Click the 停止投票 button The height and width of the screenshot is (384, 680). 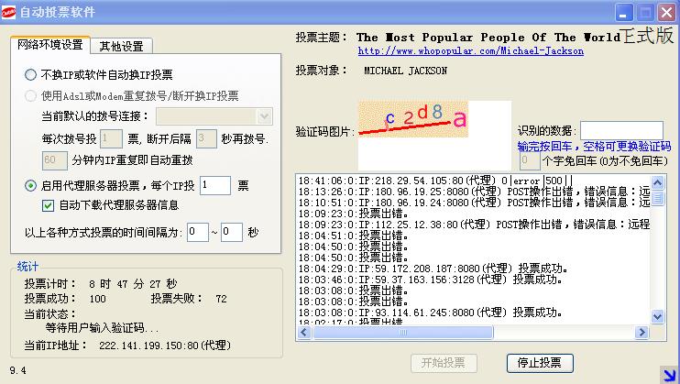coord(540,363)
